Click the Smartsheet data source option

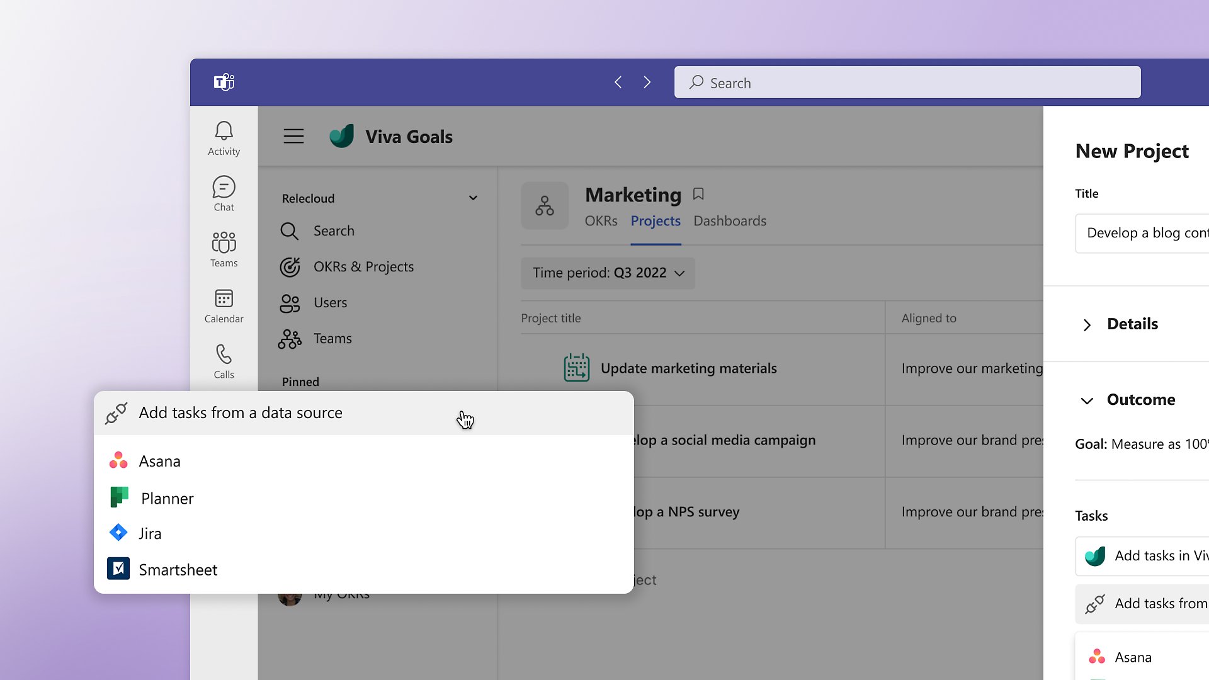(178, 569)
